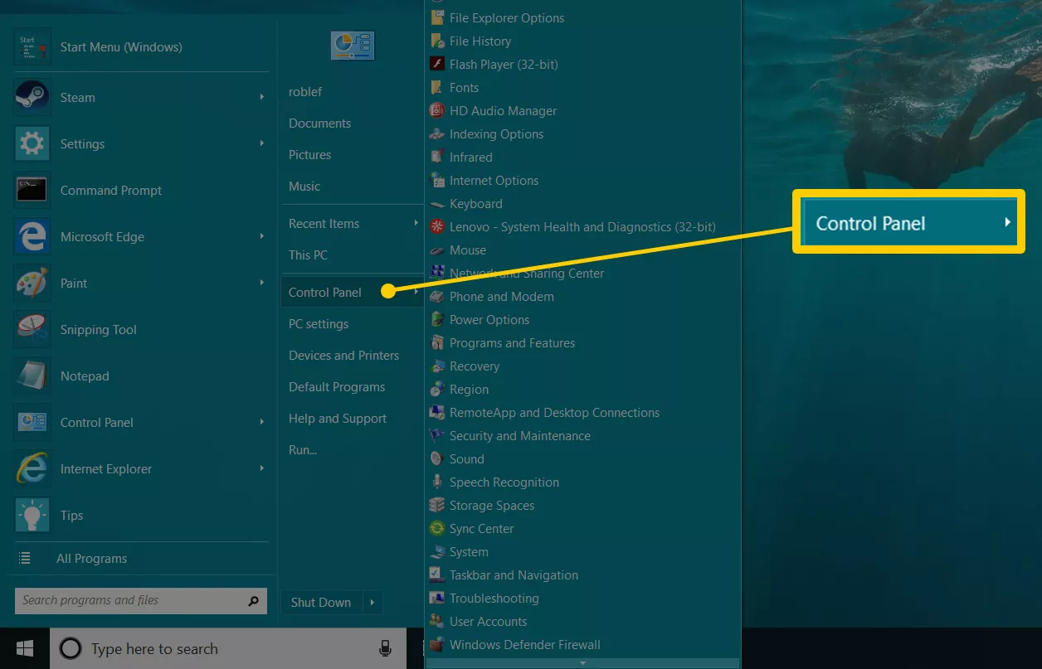
Task: Open Pictures in the start menu
Action: (309, 155)
